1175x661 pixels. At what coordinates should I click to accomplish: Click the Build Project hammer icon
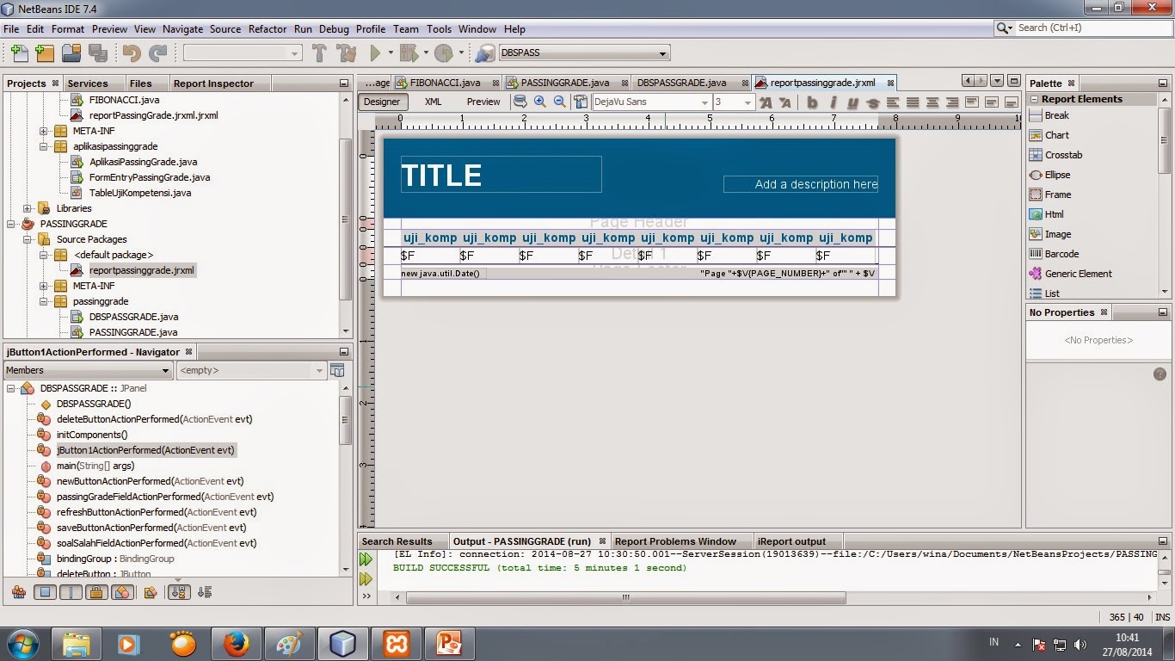pos(319,53)
